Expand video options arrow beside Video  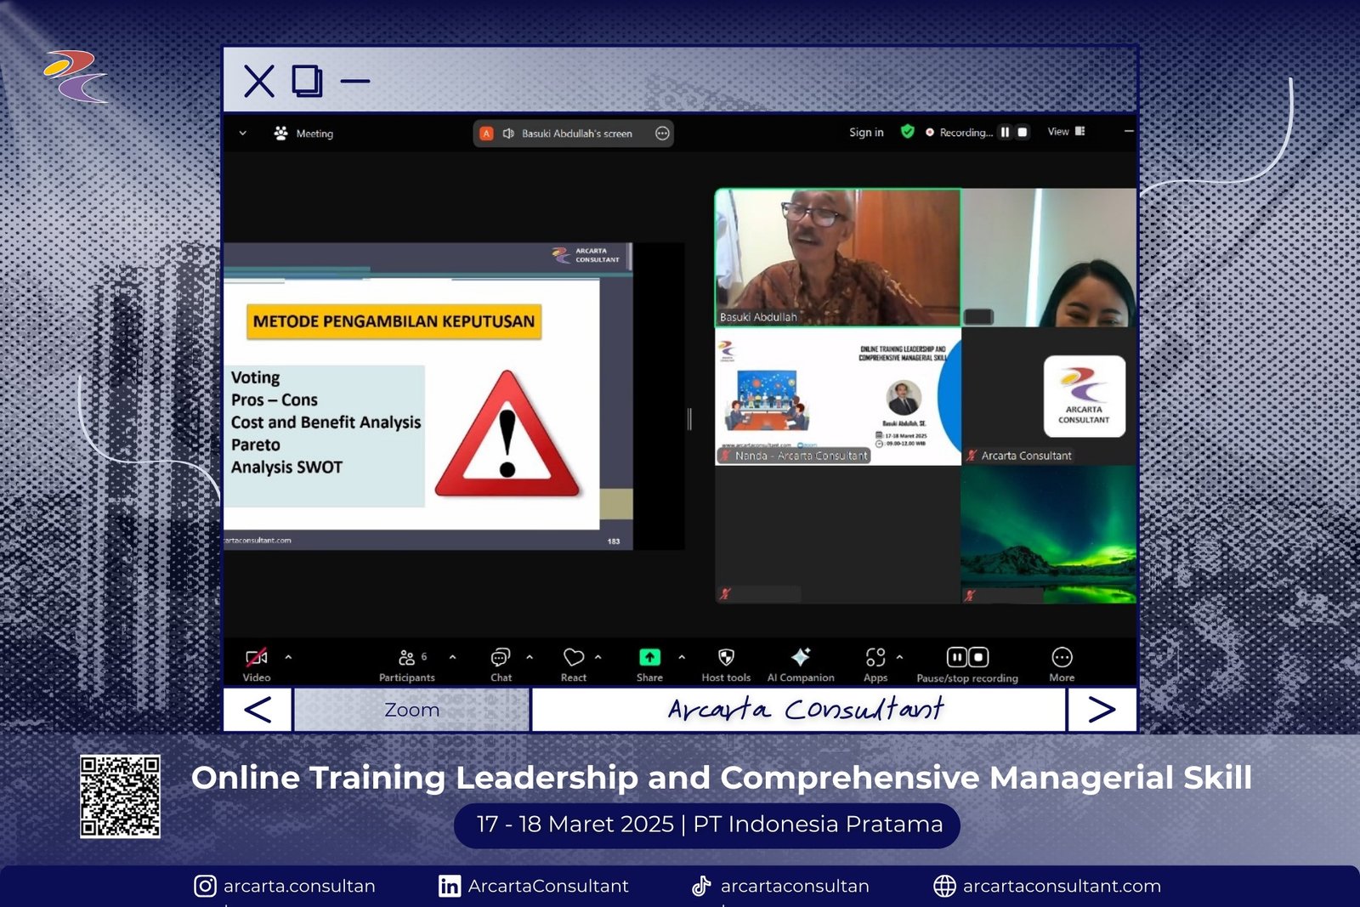point(288,657)
